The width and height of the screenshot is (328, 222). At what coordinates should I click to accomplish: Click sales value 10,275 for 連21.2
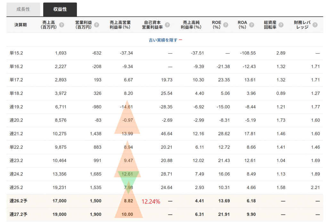pos(59,134)
